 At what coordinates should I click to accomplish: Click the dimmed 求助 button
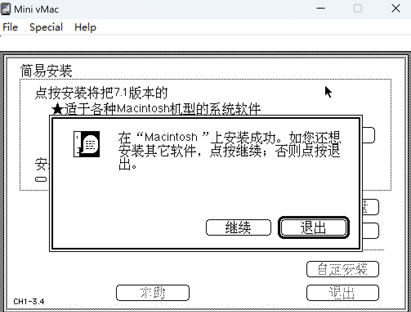click(x=153, y=292)
